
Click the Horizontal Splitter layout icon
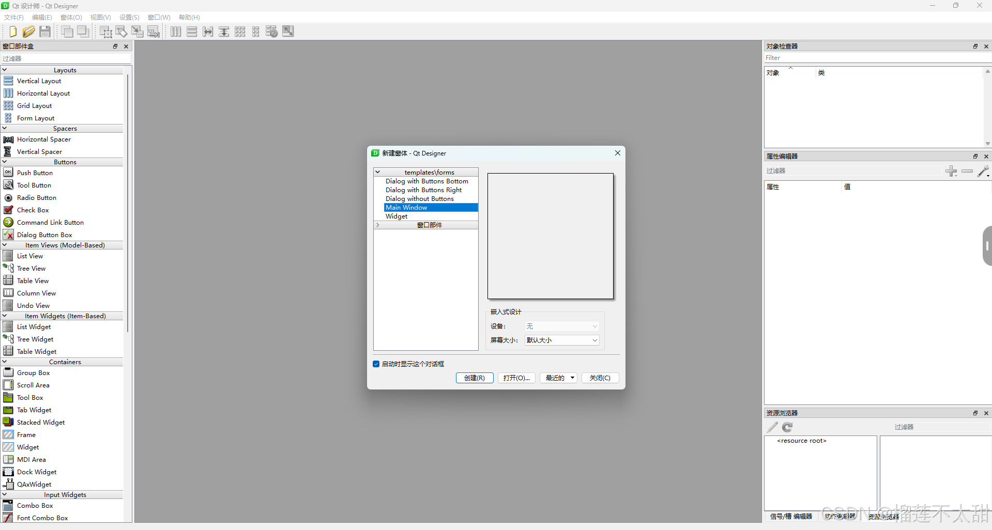(x=208, y=32)
